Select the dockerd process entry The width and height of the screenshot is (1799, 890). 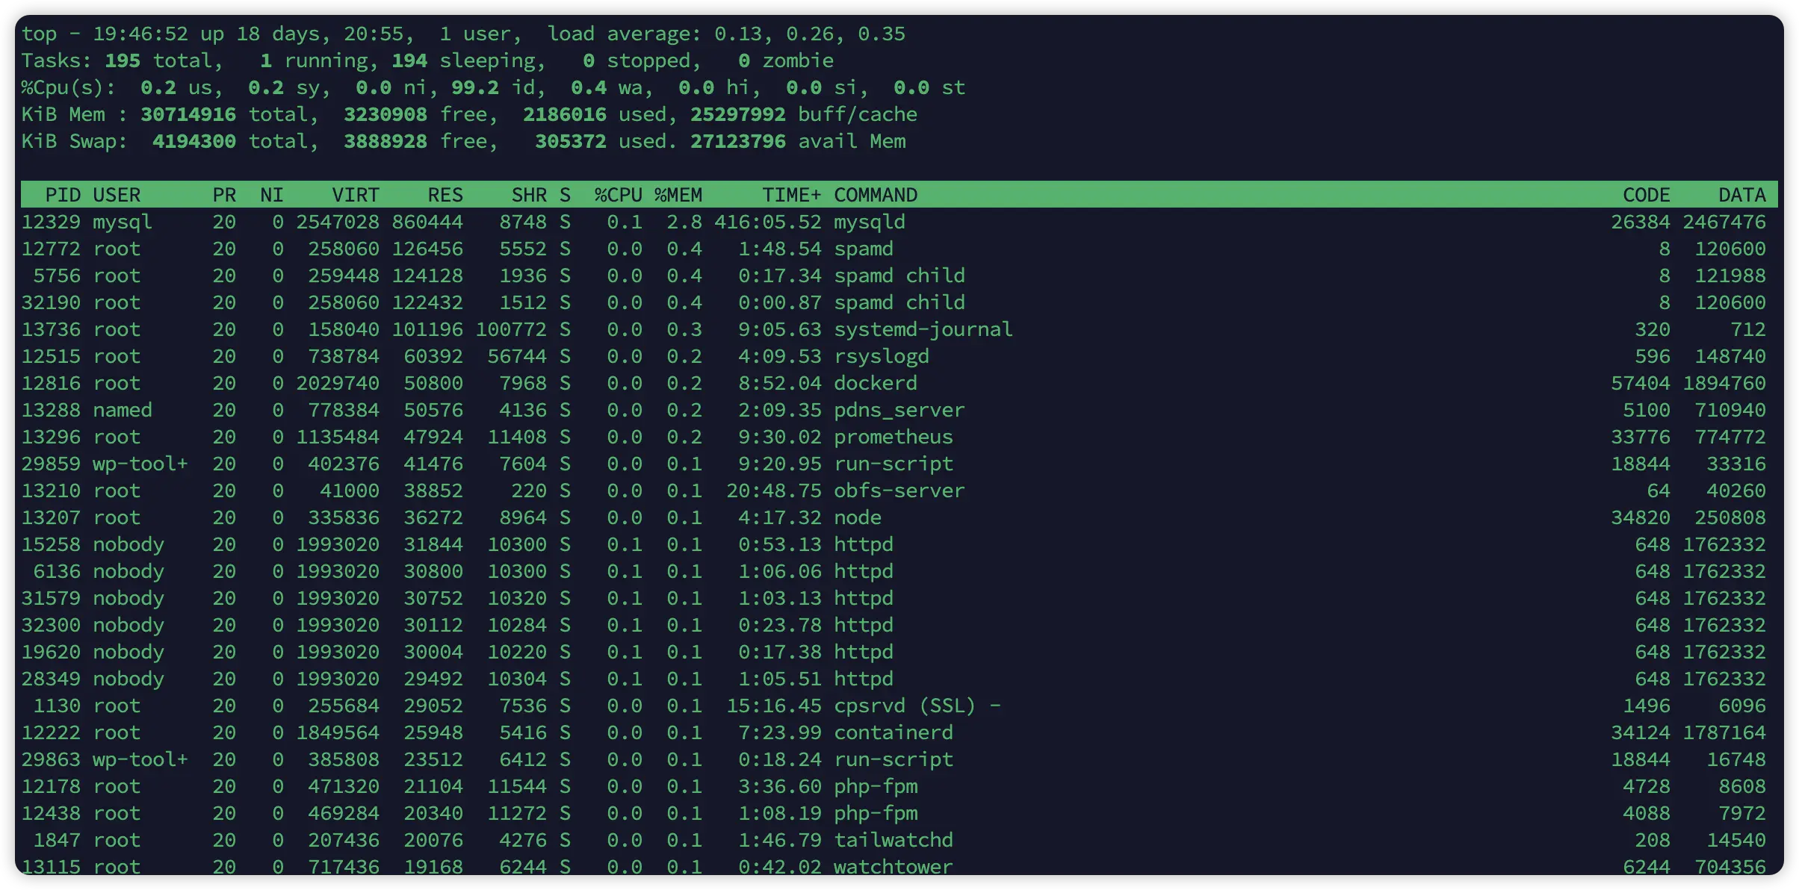point(875,383)
